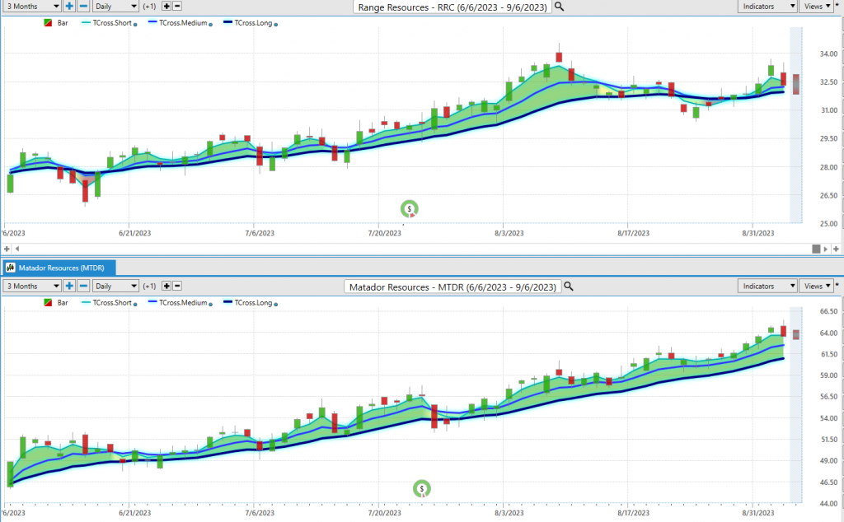Click the small black minus button next to (+1) in the MTDR toolbar
Image resolution: width=844 pixels, height=522 pixels.
click(x=177, y=286)
